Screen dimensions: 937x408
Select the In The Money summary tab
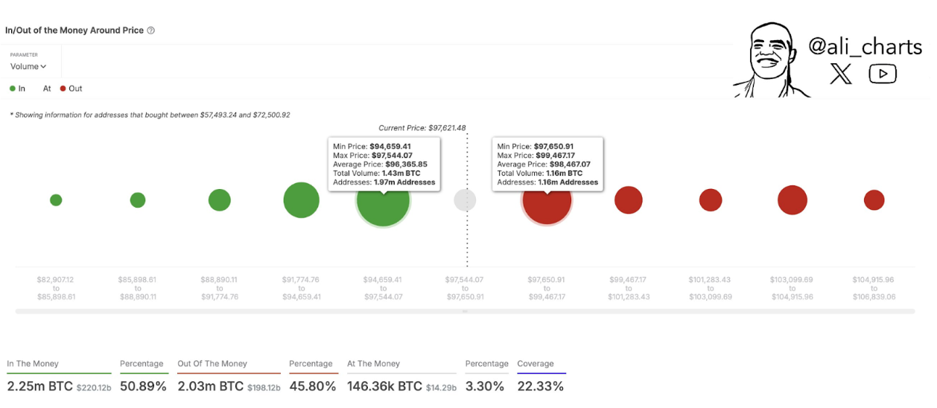pos(33,364)
